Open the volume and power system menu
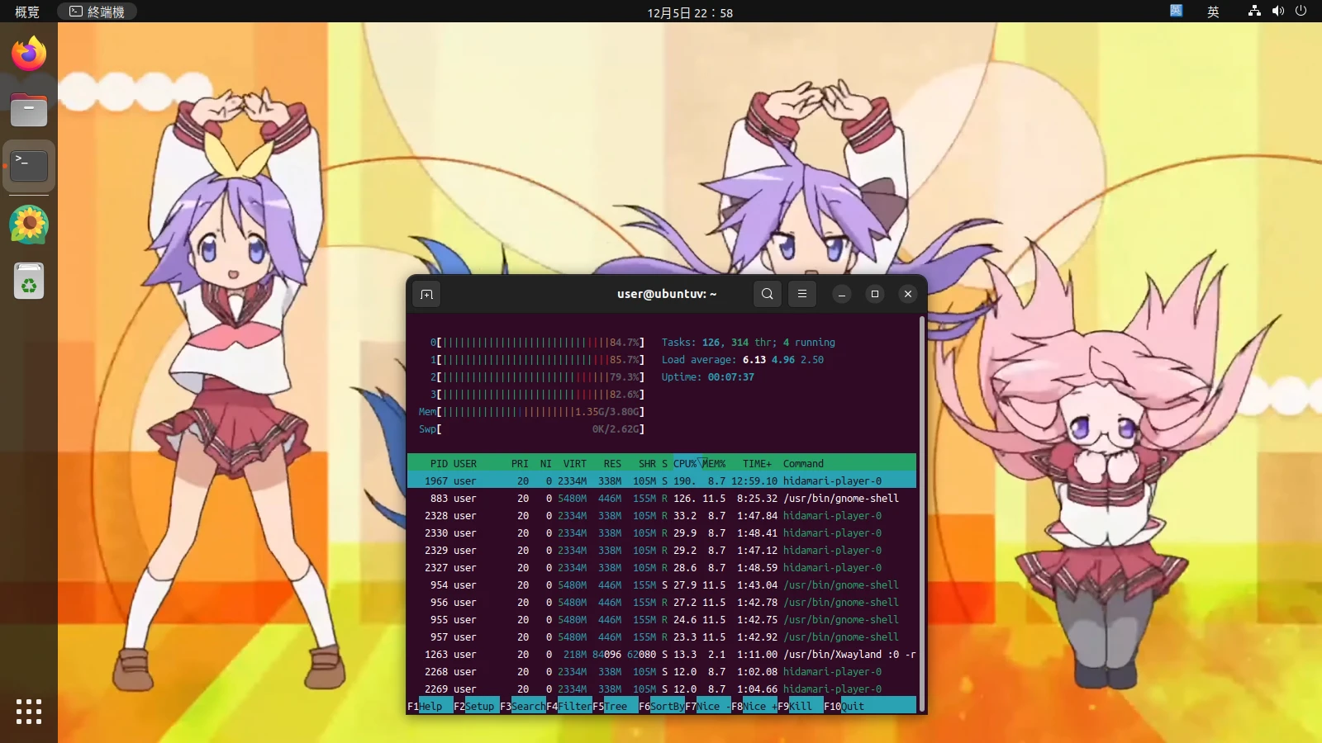 tap(1277, 12)
